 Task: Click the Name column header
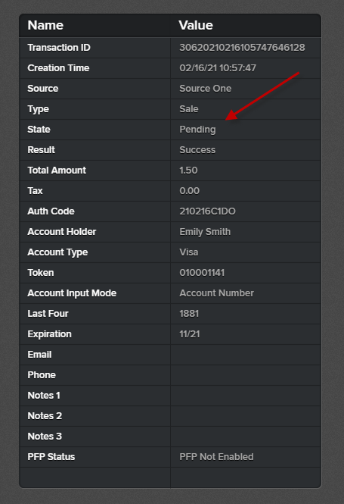pos(45,26)
